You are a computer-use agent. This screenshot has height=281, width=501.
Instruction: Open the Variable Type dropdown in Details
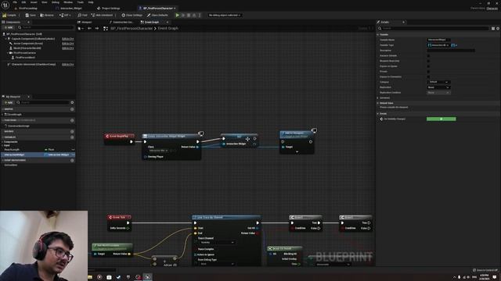click(438, 45)
